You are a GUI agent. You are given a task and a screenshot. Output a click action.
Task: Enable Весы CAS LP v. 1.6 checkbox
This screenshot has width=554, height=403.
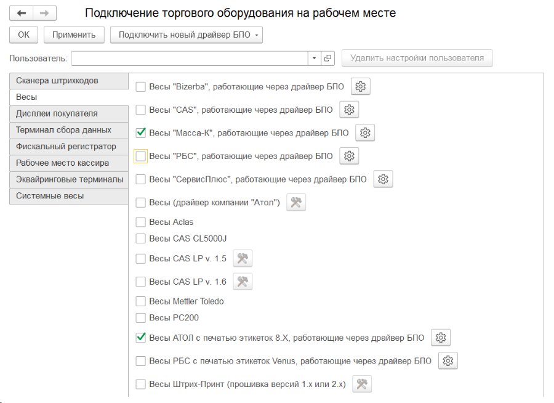point(140,282)
